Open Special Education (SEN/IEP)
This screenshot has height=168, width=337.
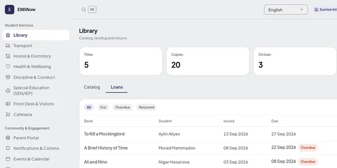tap(36, 91)
